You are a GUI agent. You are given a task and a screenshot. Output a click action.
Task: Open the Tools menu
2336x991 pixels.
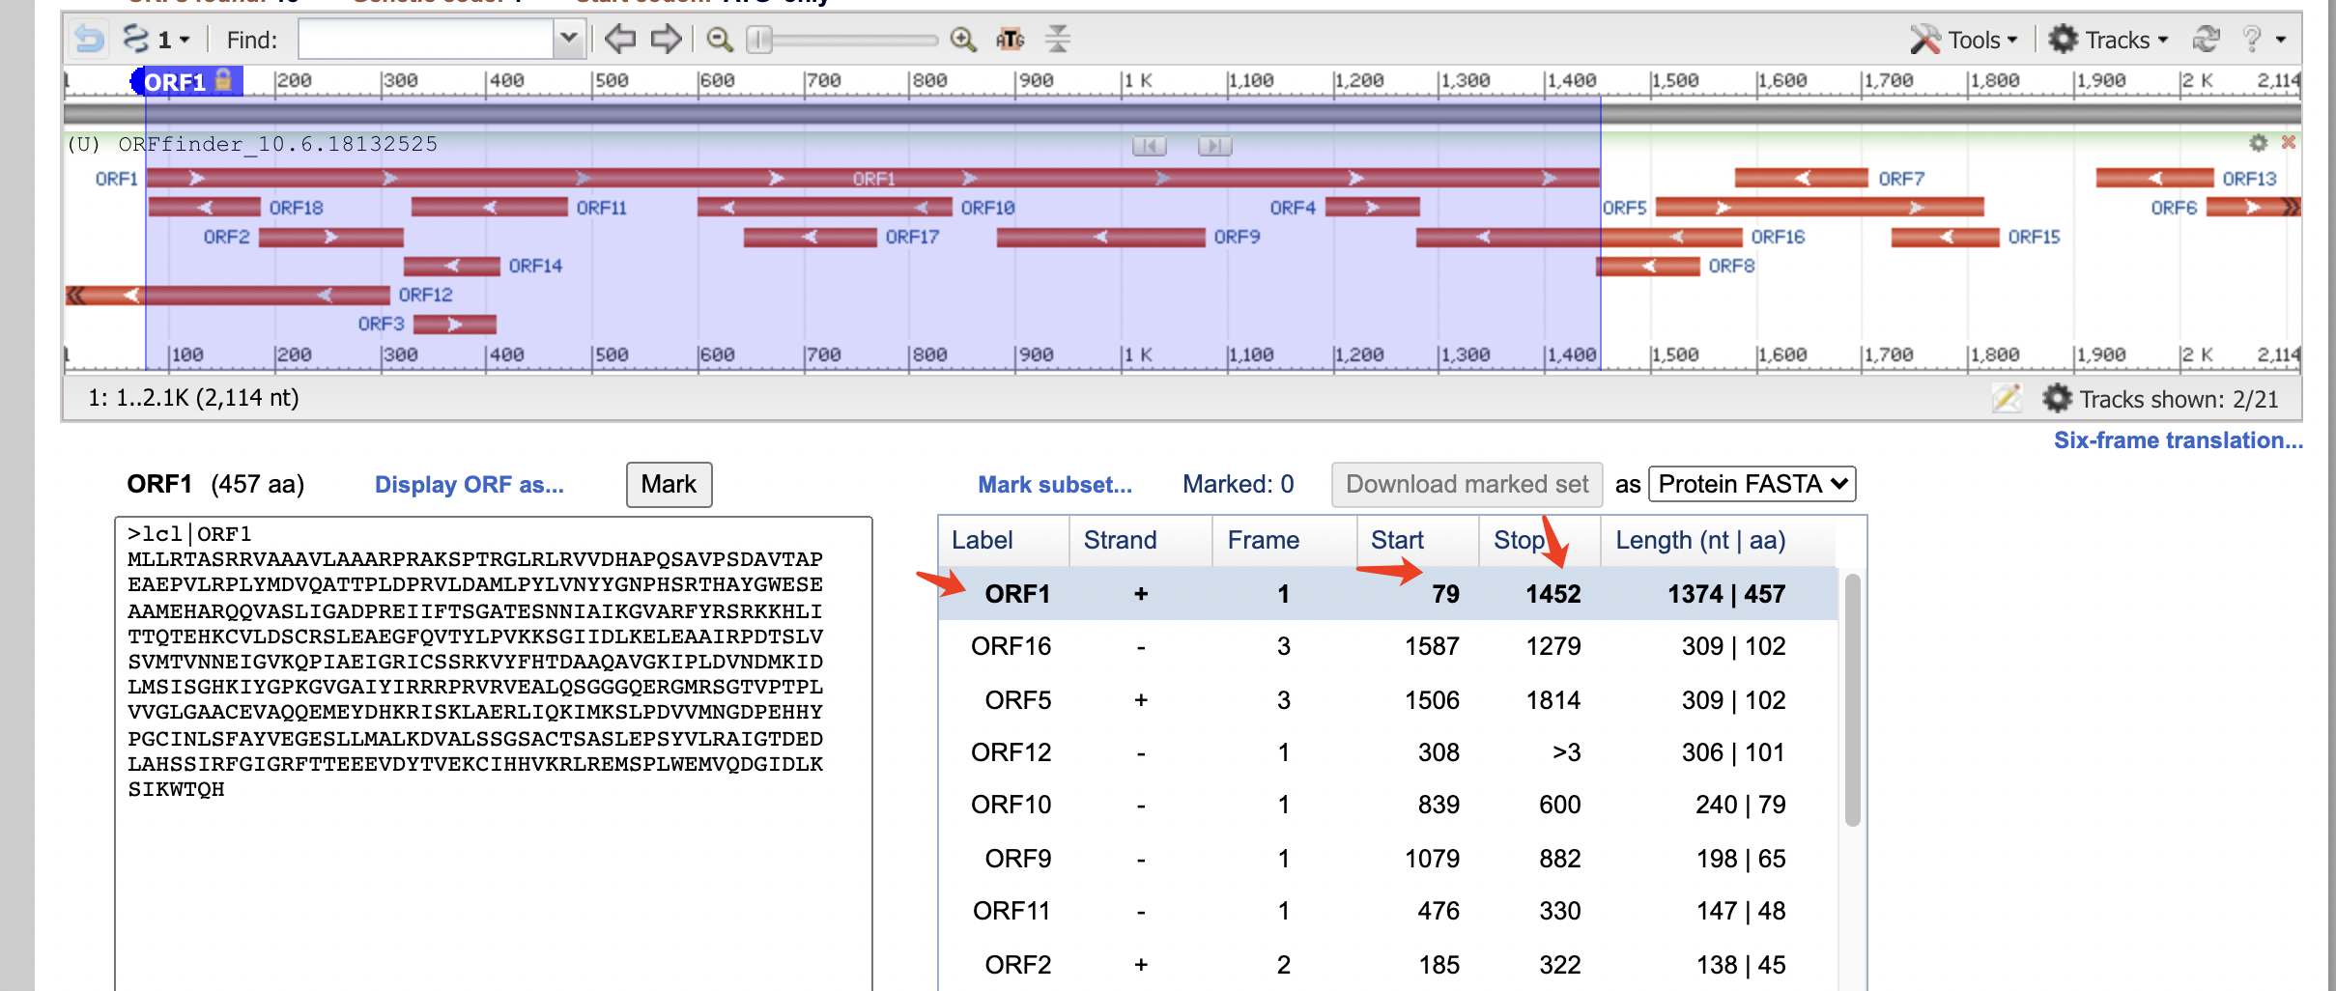click(1973, 39)
